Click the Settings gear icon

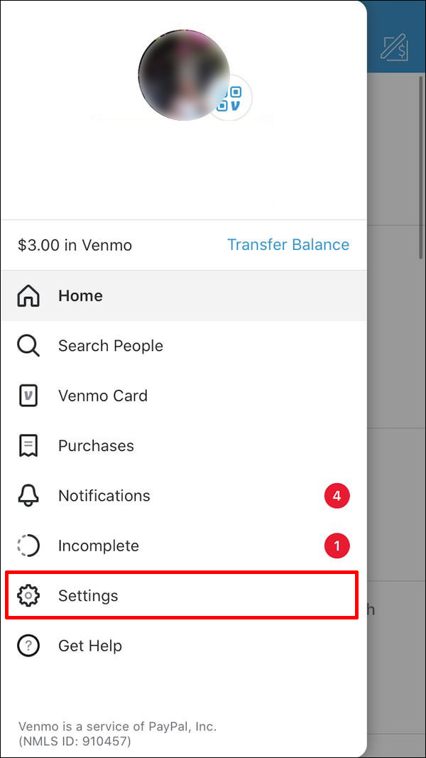pos(28,595)
